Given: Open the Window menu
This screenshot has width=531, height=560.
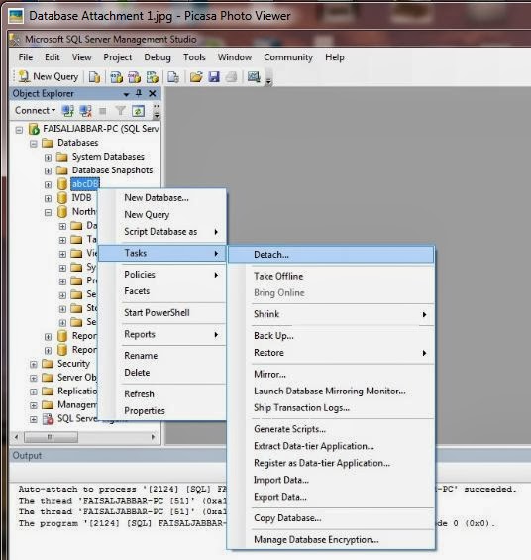Looking at the screenshot, I should click(x=235, y=57).
